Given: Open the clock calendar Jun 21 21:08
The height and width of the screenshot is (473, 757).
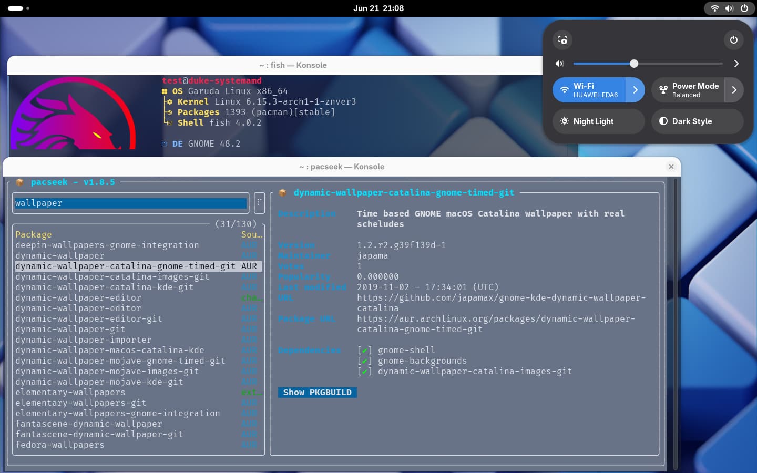Looking at the screenshot, I should pyautogui.click(x=378, y=8).
